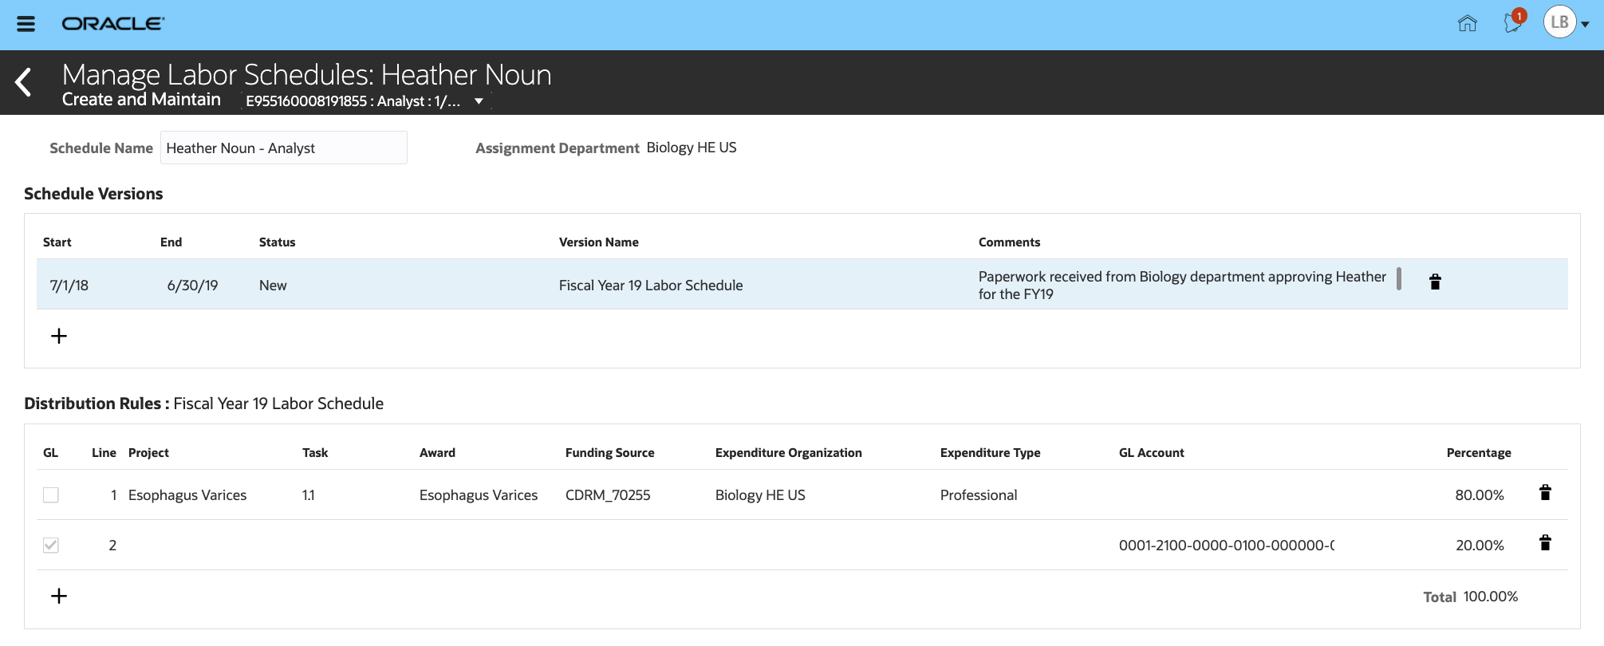Click the 80.00% percentage value
Viewport: 1604px width, 646px height.
click(1479, 495)
